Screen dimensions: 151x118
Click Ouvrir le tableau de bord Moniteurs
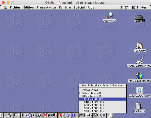click(x=102, y=85)
